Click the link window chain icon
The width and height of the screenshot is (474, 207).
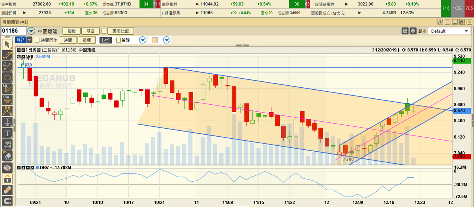[x=440, y=22]
